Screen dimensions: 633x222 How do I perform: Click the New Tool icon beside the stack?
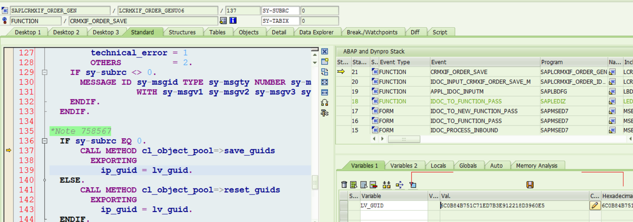tap(325, 62)
